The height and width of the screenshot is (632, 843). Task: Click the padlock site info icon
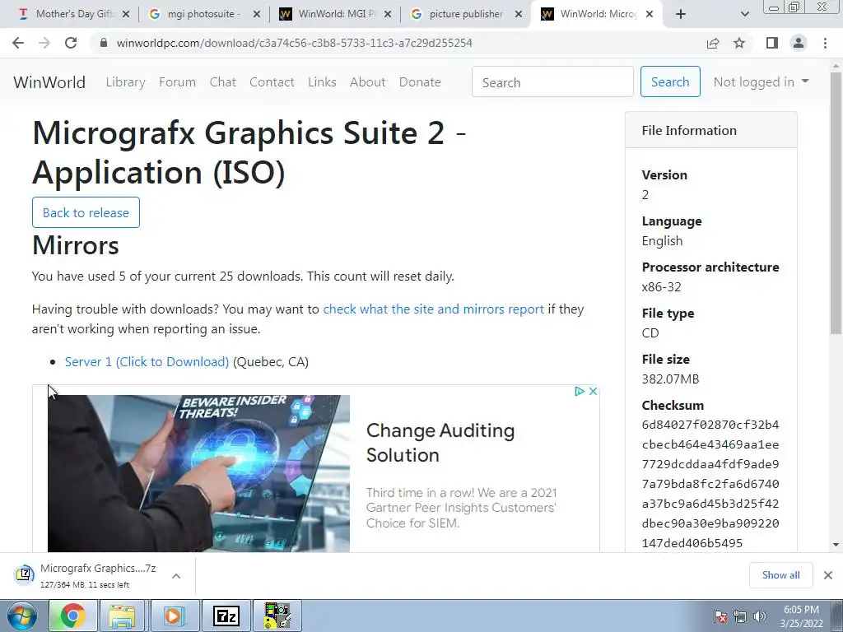104,43
